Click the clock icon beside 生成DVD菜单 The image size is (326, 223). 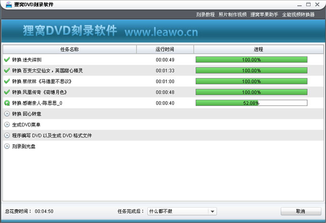coord(7,124)
